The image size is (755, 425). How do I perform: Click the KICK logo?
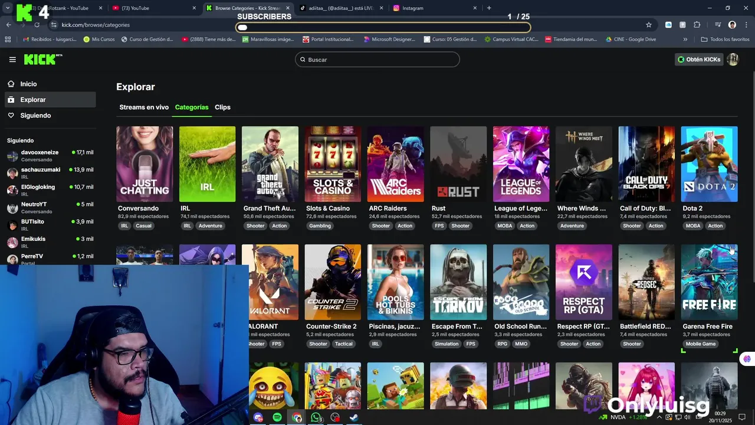click(42, 59)
